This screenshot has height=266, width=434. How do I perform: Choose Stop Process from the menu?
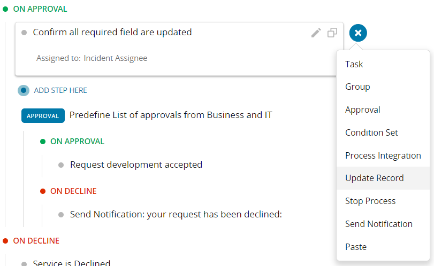[x=370, y=201]
